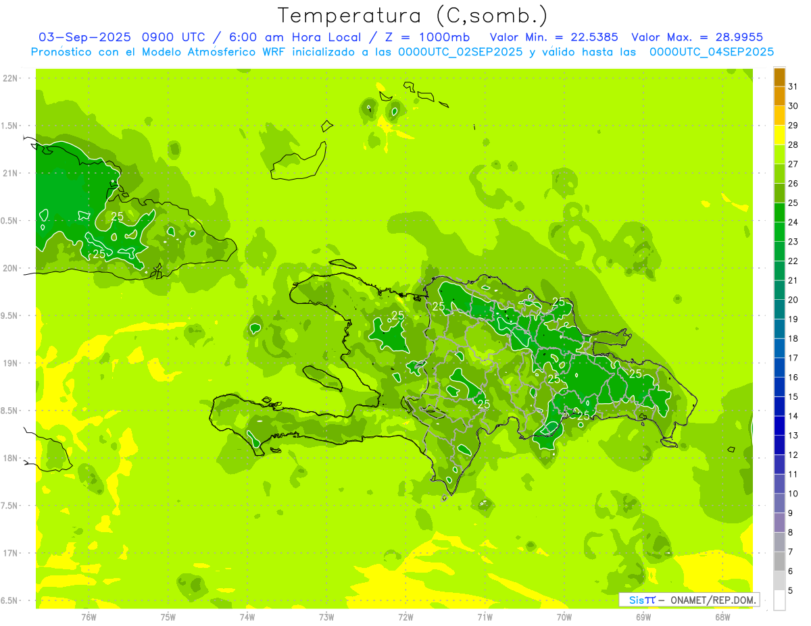The image size is (811, 626).
Task: Click the title "Temperatura (C,somb.)"
Action: click(x=412, y=16)
